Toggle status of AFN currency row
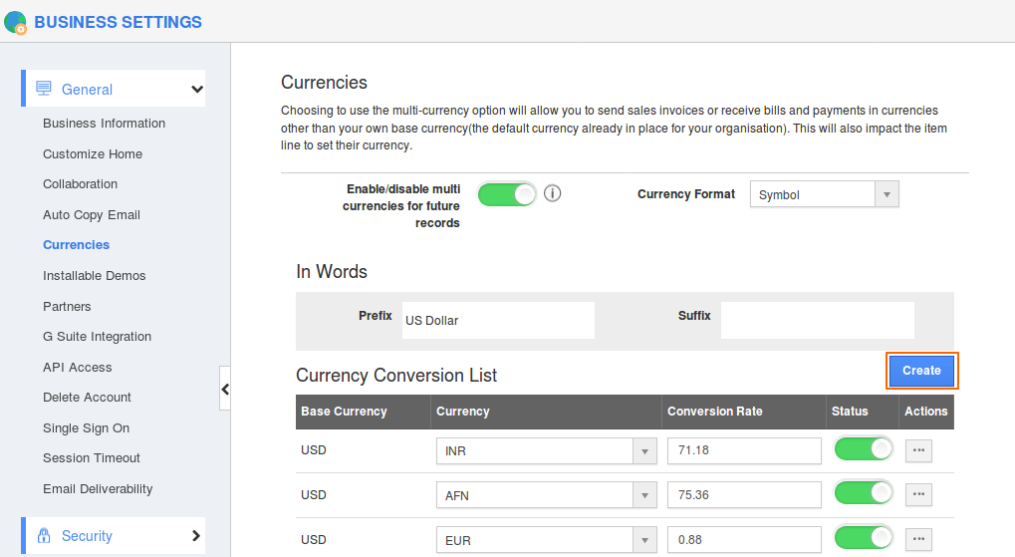The image size is (1015, 557). pyautogui.click(x=863, y=493)
